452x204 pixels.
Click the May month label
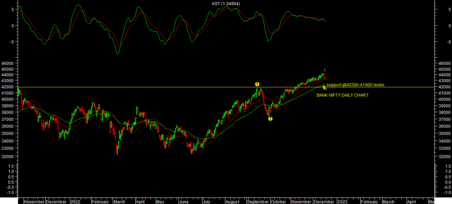click(160, 202)
